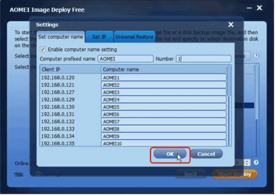
Task: Select client IP 192.168.0.120
Action: (58, 77)
